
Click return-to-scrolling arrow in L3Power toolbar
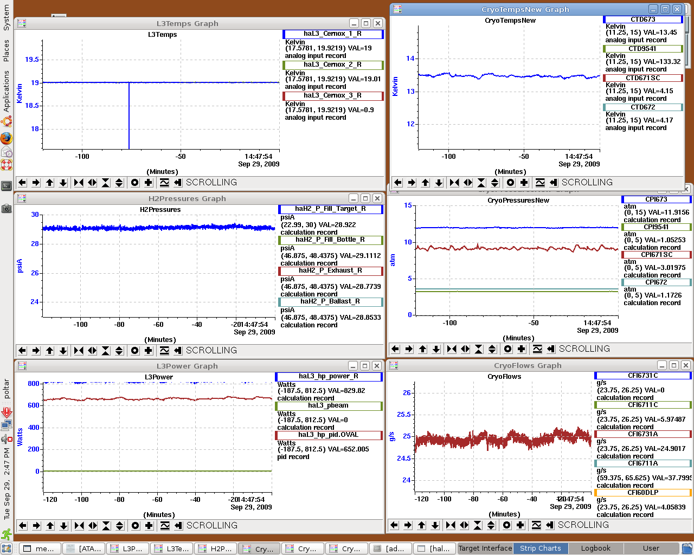point(178,526)
